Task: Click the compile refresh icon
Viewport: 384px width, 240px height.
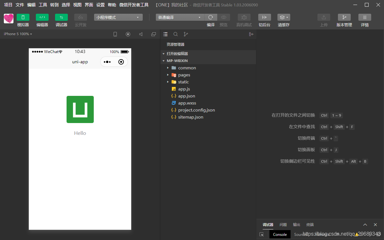Action: pos(211,17)
